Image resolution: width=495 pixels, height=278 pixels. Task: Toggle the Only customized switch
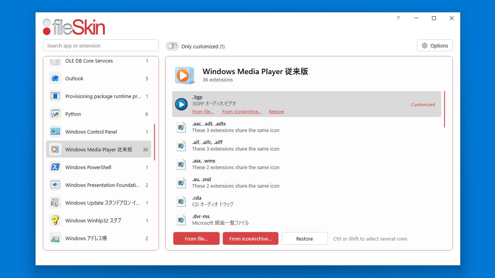(172, 46)
